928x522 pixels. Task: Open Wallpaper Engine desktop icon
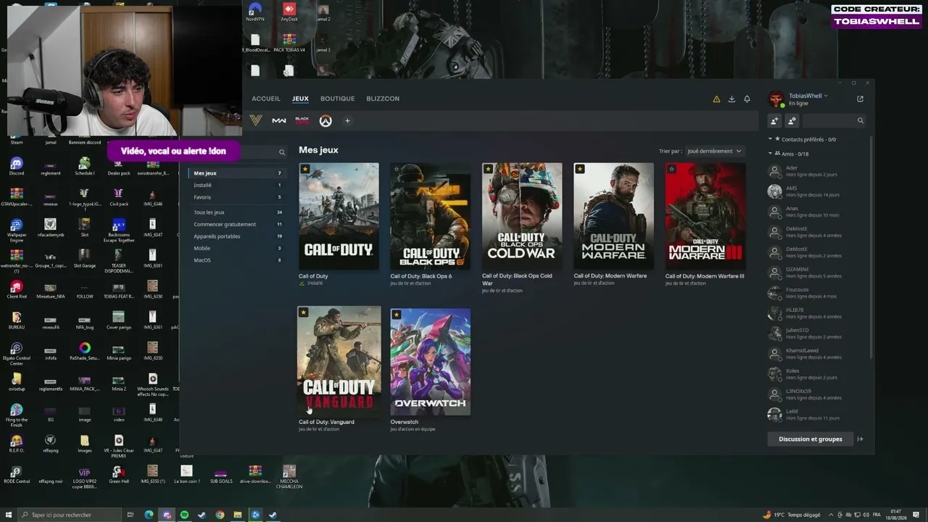[17, 228]
